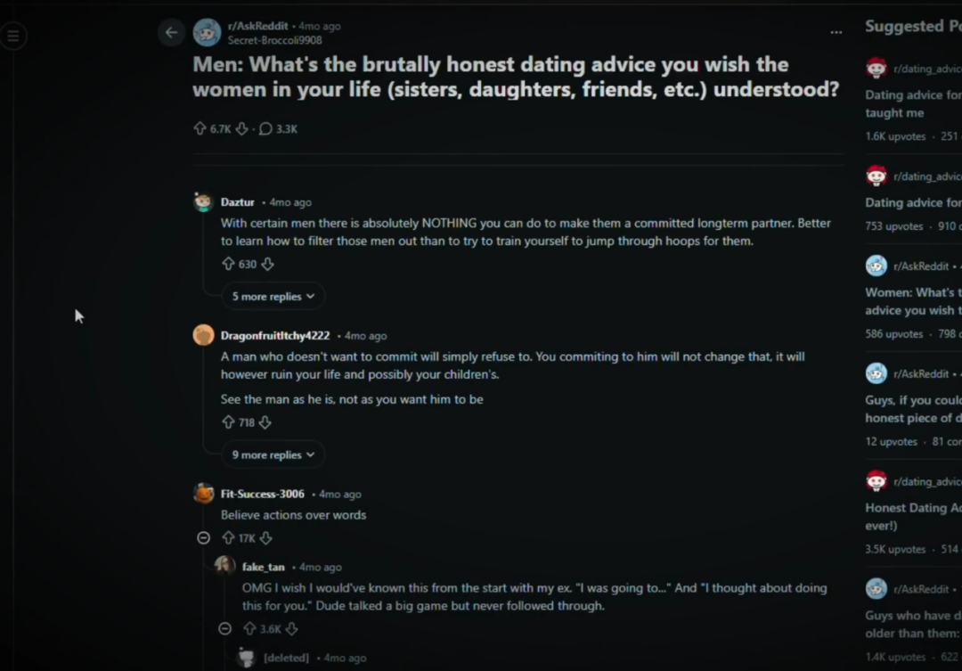Click Fit-Success-3006's avatar image
Viewport: 962px width, 671px height.
(204, 494)
